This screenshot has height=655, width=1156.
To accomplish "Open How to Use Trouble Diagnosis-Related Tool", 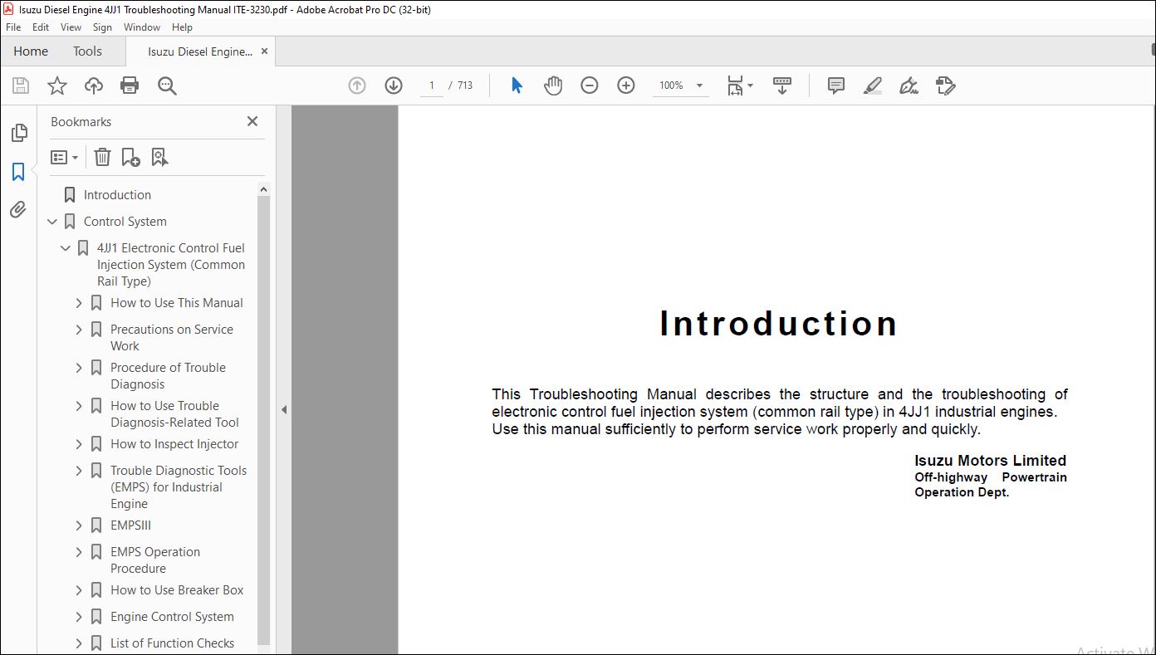I will pos(174,414).
